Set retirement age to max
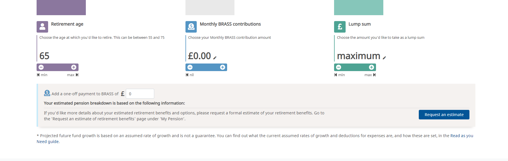Screen dimensions: 508x161 [x=73, y=75]
